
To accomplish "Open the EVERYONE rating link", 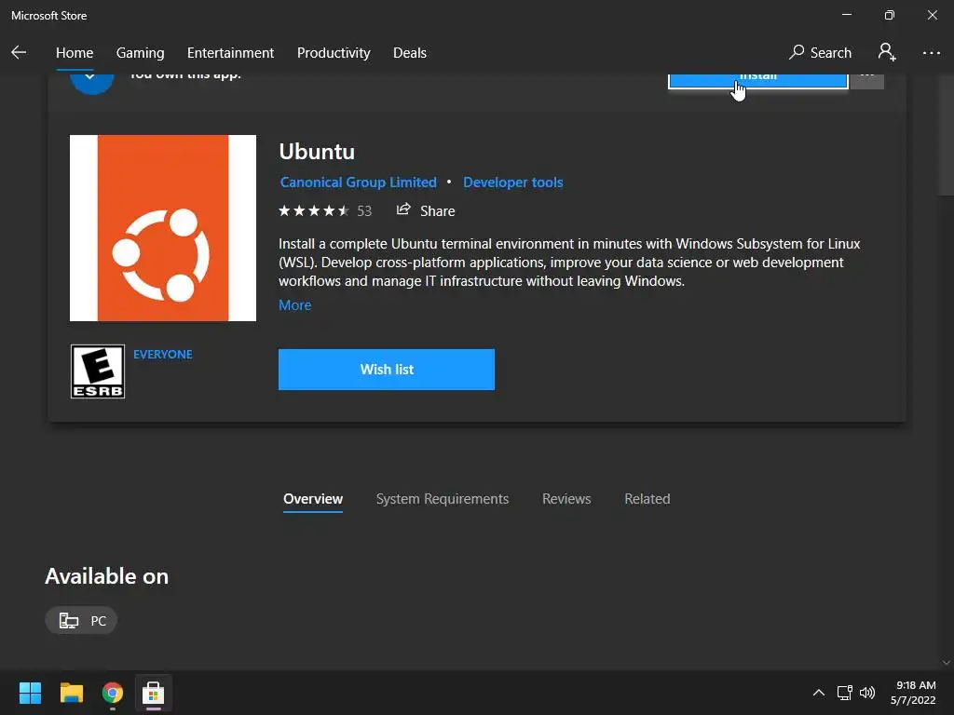I will point(162,355).
